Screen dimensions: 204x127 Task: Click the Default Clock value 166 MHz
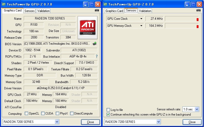(x=32, y=101)
